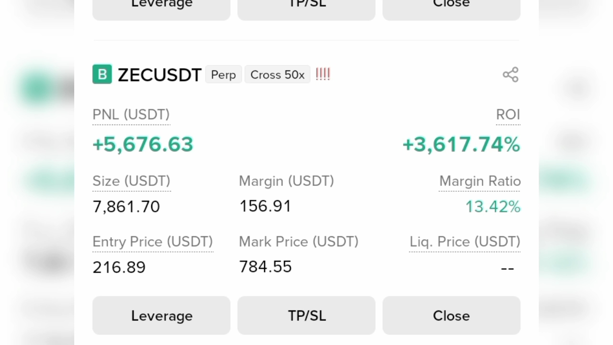Screen dimensions: 613x345
Task: Show ROI label explanation
Action: pyautogui.click(x=508, y=115)
